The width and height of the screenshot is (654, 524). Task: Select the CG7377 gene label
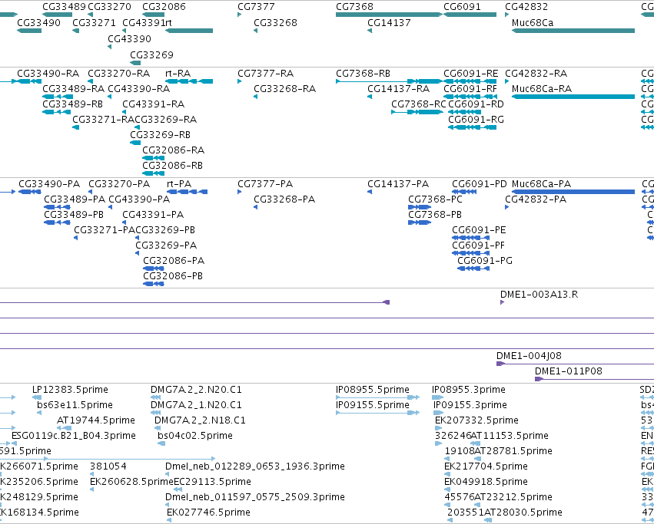[256, 7]
